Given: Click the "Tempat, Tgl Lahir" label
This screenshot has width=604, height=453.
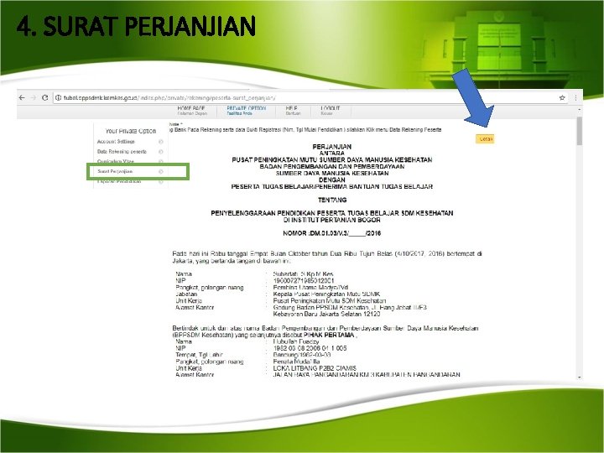Looking at the screenshot, I should [x=199, y=355].
